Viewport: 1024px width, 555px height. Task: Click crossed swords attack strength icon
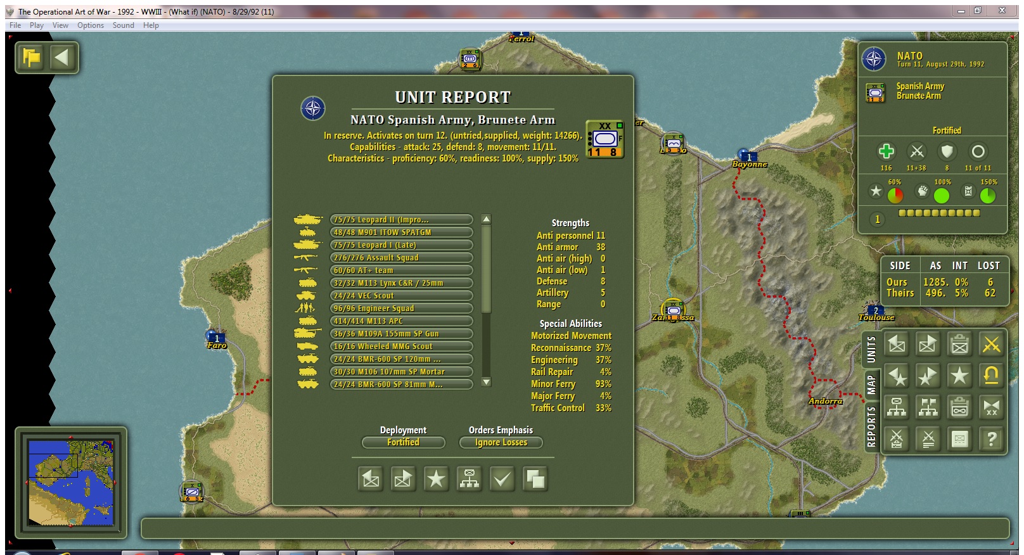(x=916, y=151)
